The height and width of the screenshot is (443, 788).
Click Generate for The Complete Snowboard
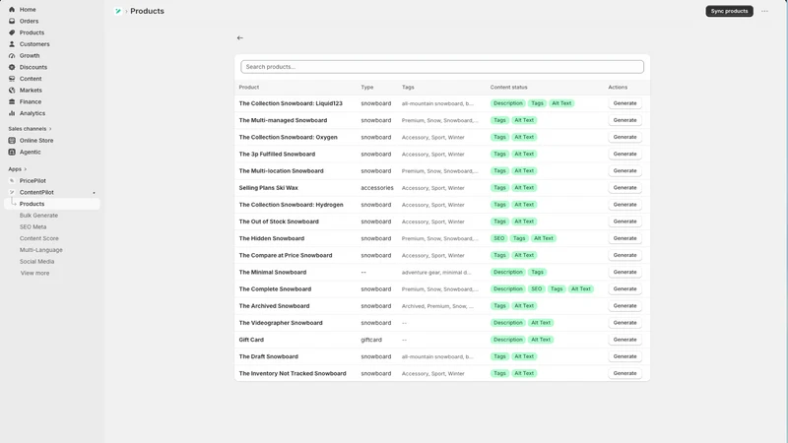pyautogui.click(x=624, y=288)
